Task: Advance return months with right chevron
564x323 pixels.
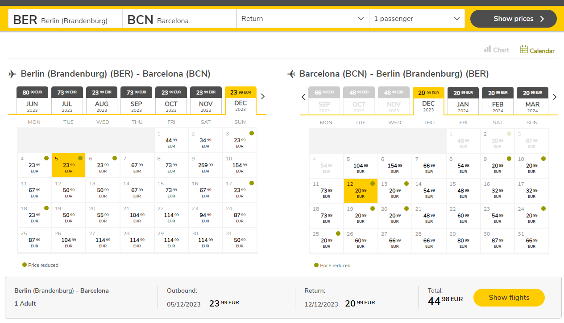Action: coord(555,97)
